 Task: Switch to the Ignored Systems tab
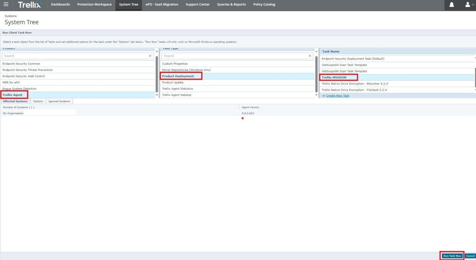[x=59, y=101]
